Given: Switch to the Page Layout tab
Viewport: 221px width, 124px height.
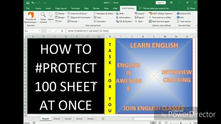Looking at the screenshot, I should pos(61,8).
